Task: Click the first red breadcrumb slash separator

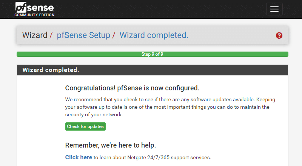Action: click(x=51, y=35)
